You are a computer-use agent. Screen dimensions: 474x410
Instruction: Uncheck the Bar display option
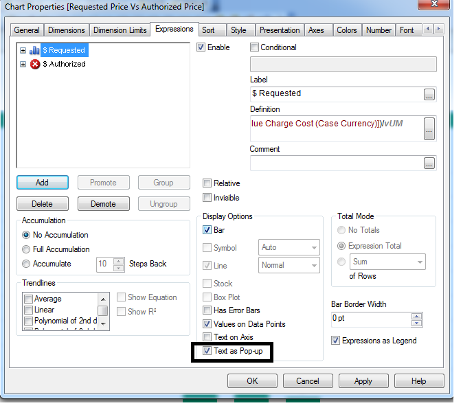(207, 230)
